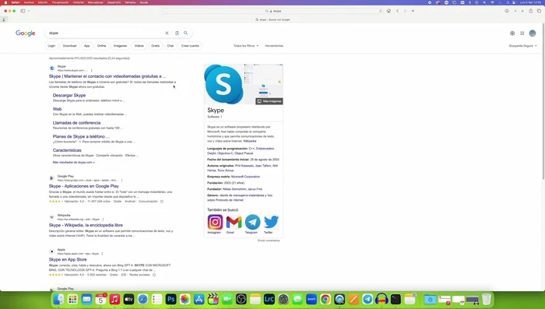Open knowledge panel Software options menu
The image size is (545, 309).
[x=221, y=117]
